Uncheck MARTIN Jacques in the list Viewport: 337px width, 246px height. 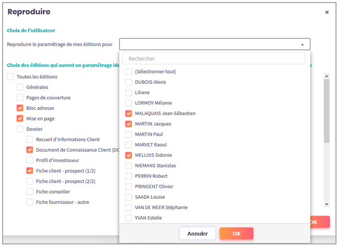[x=129, y=124]
